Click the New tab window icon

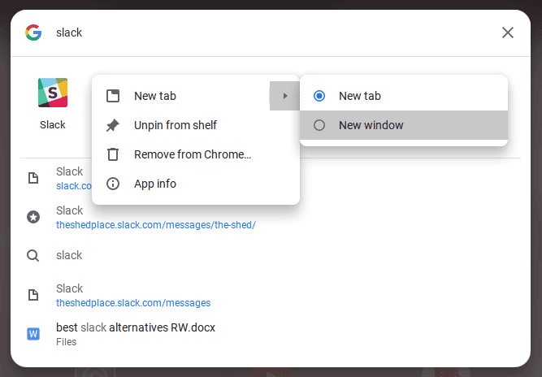coord(113,96)
